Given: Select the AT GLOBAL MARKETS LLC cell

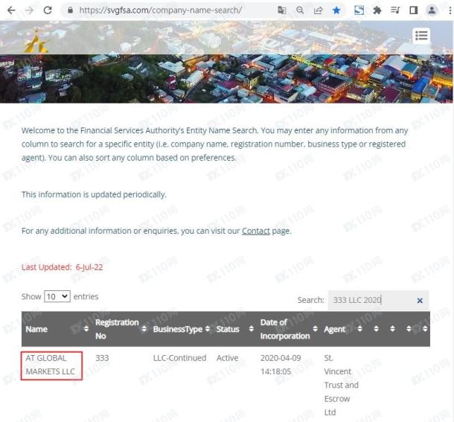Looking at the screenshot, I should click(51, 365).
